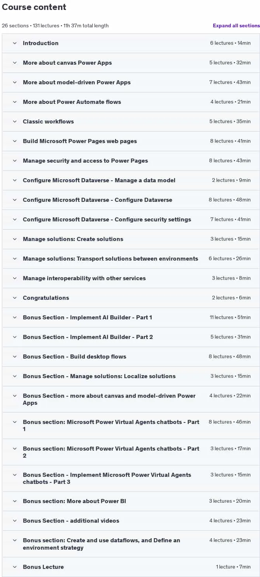Open Transport solutions between environments section

pos(131,259)
